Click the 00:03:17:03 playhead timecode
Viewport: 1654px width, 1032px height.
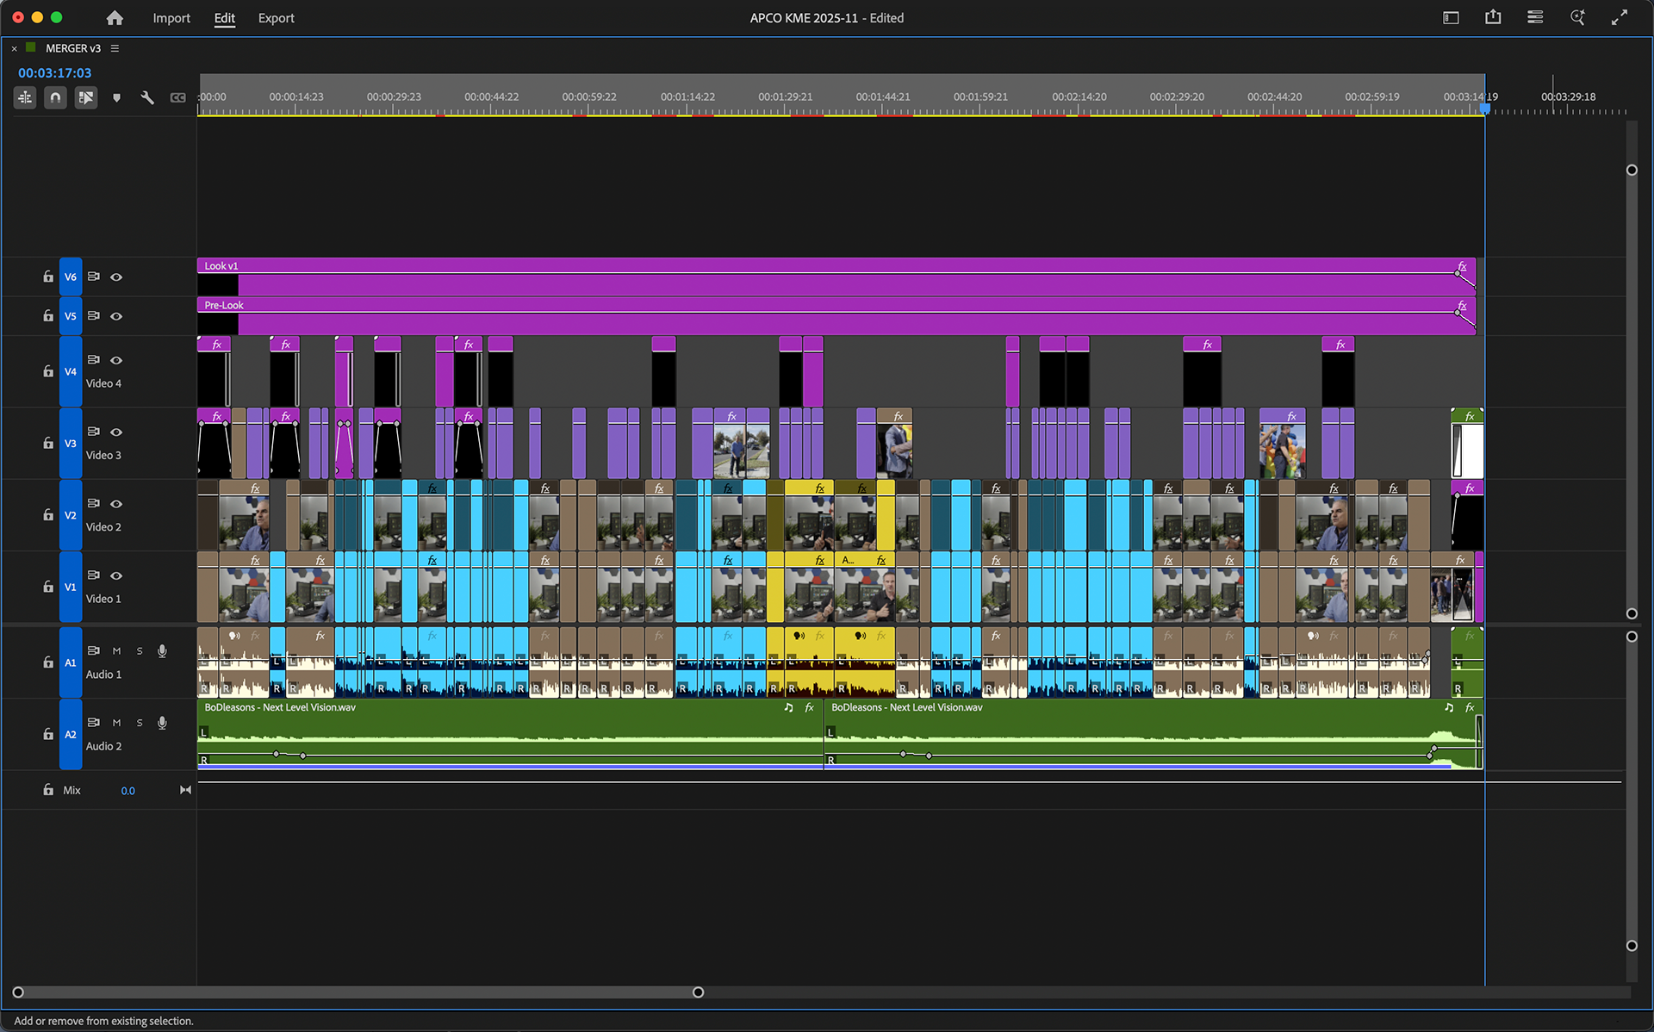click(x=54, y=73)
